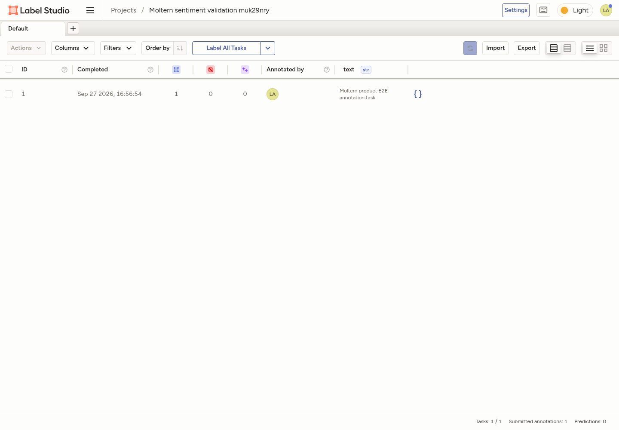The height and width of the screenshot is (430, 619).
Task: Toggle Light theme switch
Action: (575, 10)
